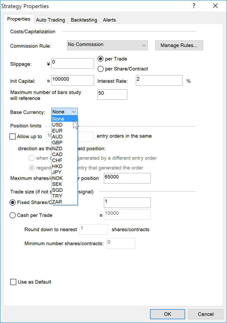Focus the Slippage input field
Screen dimensions: 227x323
(x=72, y=63)
